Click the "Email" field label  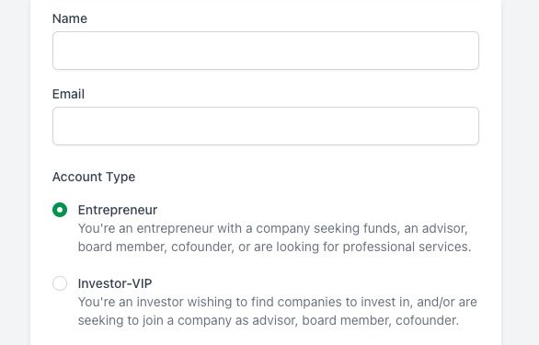[x=68, y=94]
